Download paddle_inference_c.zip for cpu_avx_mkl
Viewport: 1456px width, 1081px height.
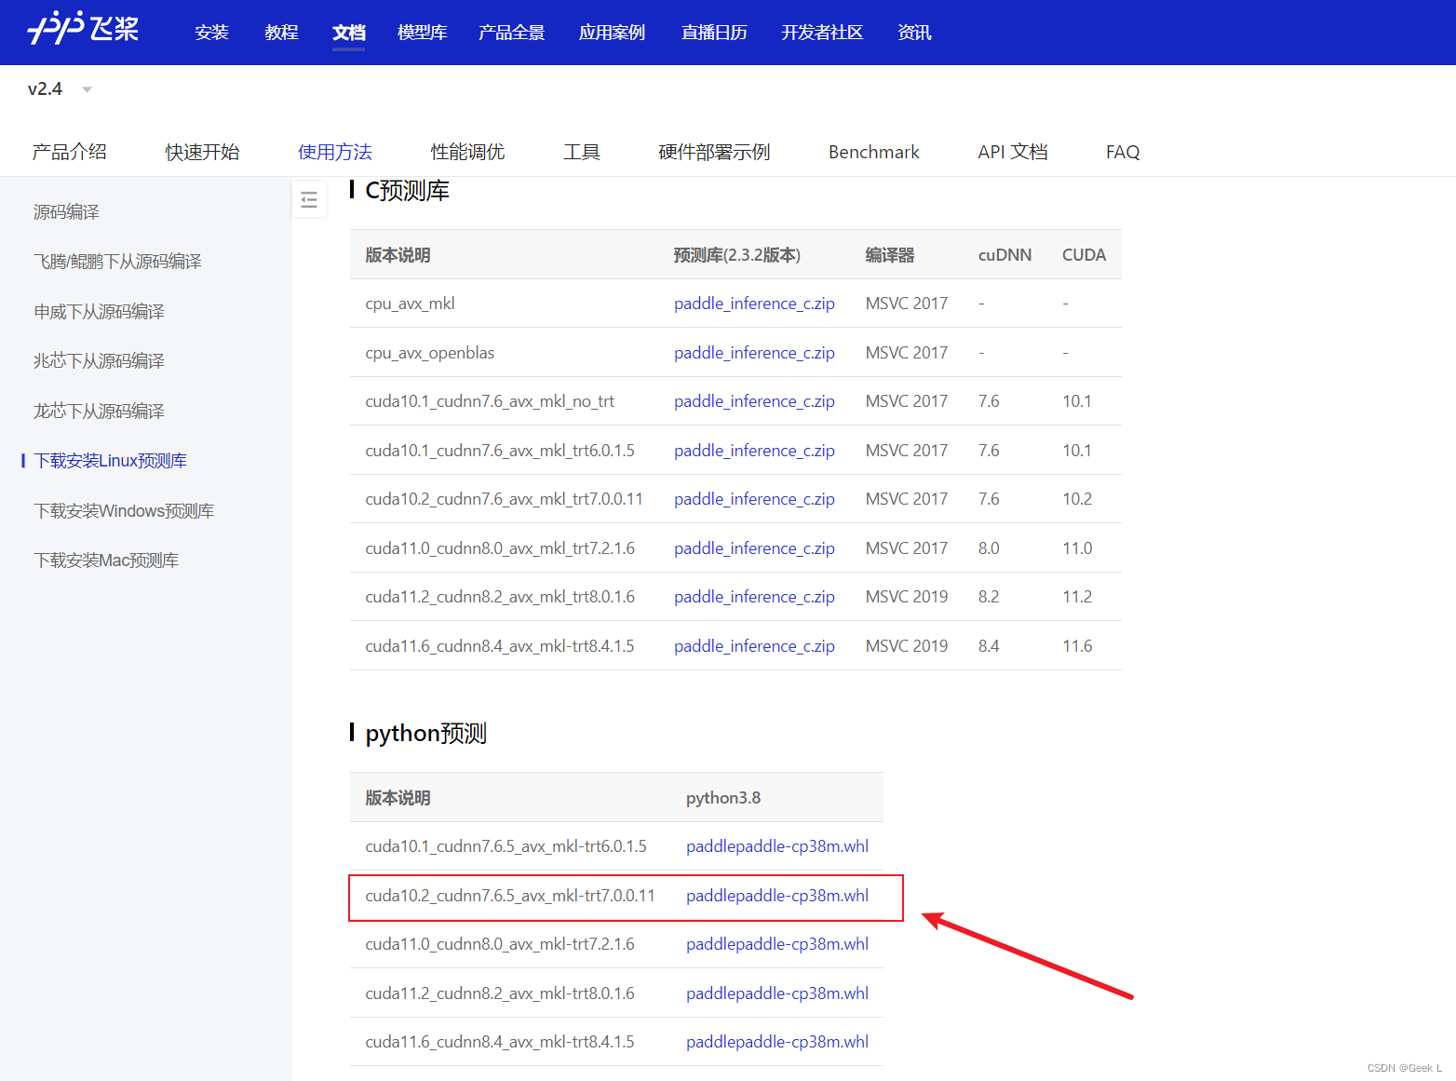[754, 304]
